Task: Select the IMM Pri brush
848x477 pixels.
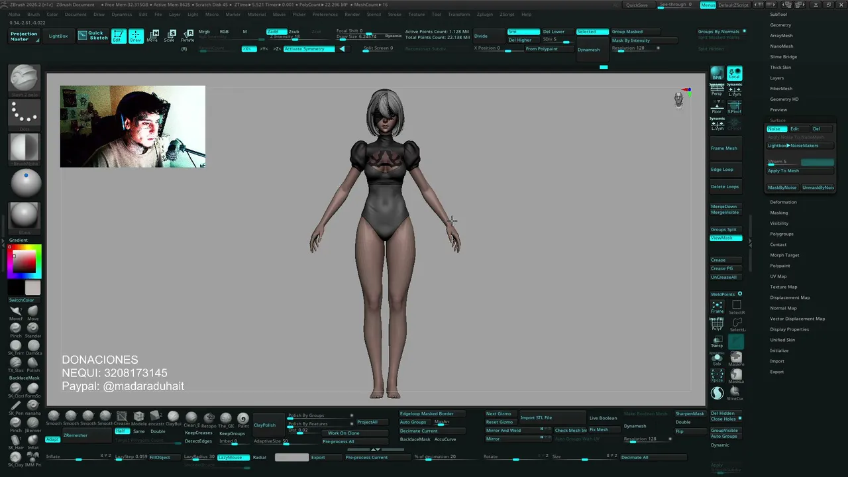Action: [x=33, y=459]
